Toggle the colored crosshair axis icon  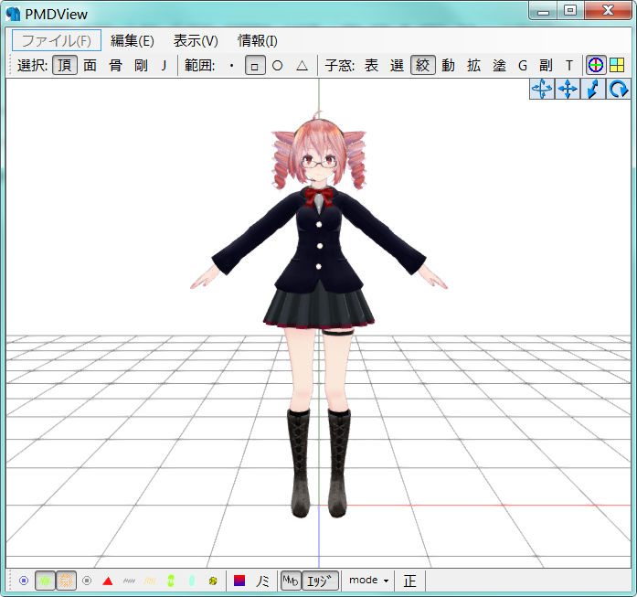(x=596, y=65)
